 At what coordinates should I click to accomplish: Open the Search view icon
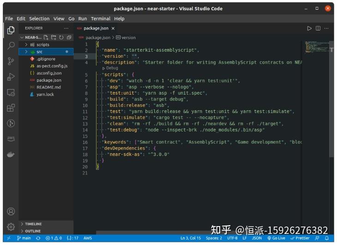(11, 46)
